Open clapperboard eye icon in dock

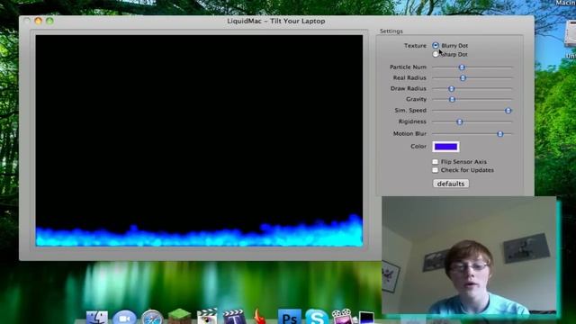(207, 316)
